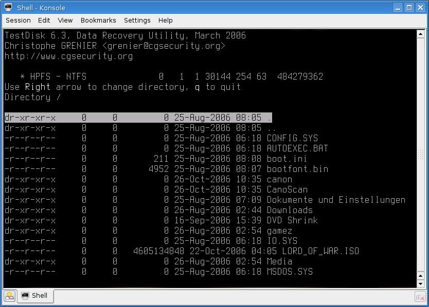Click the 'Directory /' path line

(x=32, y=97)
